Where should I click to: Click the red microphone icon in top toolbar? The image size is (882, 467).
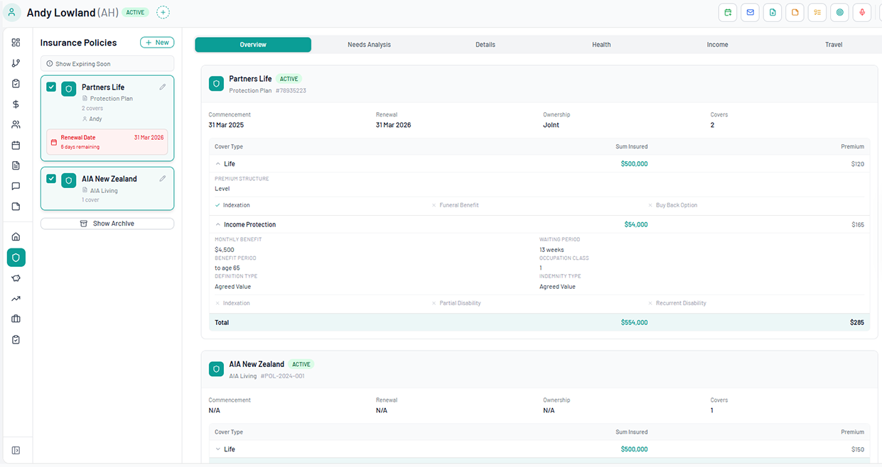coord(862,13)
